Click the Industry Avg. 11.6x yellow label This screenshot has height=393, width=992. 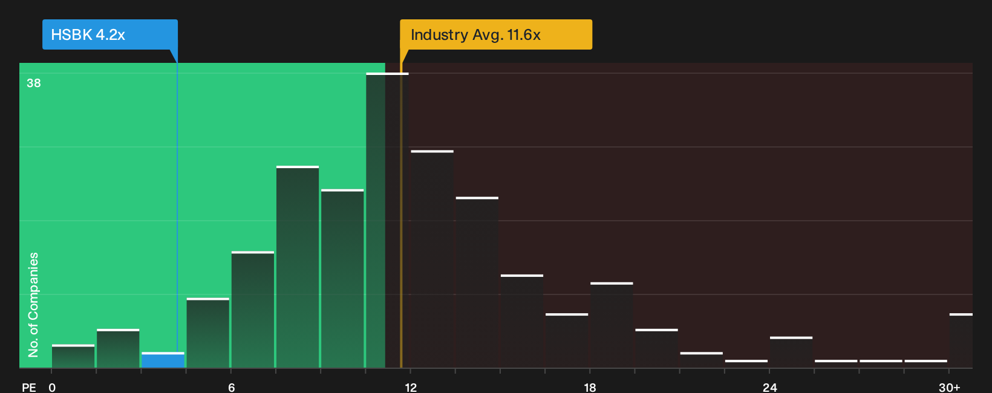496,34
